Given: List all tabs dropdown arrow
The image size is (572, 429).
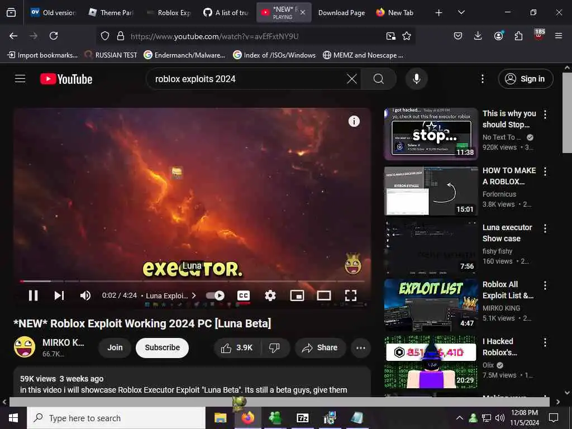Looking at the screenshot, I should coord(461,12).
